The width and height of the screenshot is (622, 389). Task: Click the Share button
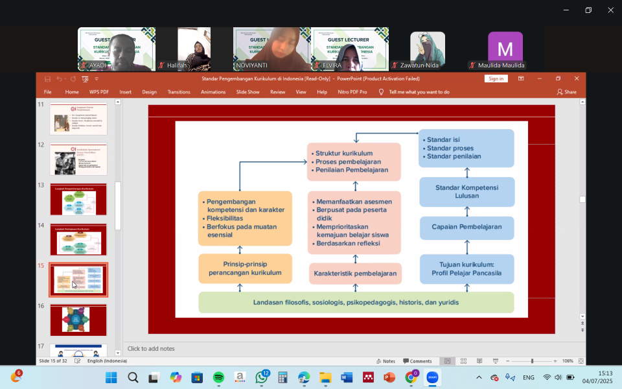[567, 92]
